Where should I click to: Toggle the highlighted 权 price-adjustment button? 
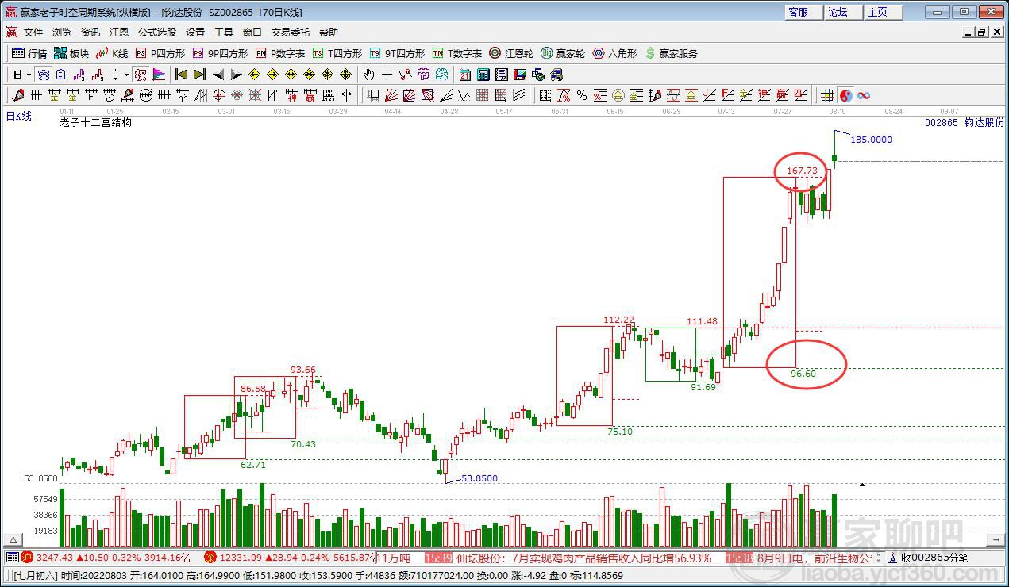pyautogui.click(x=141, y=75)
